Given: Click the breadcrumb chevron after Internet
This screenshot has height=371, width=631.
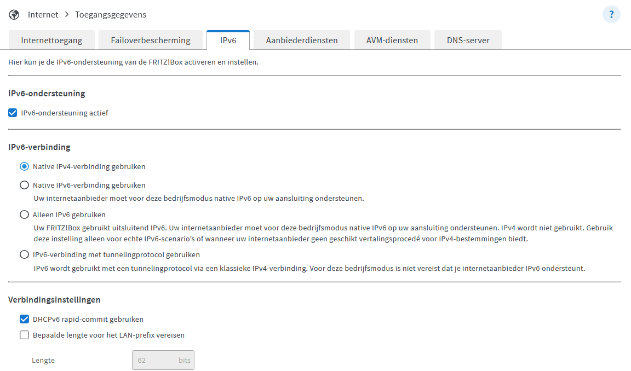Looking at the screenshot, I should pos(66,15).
